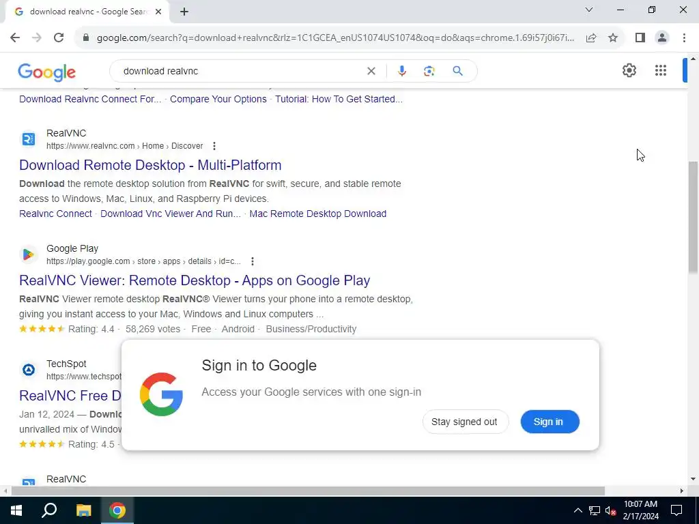Open Chrome side panel
This screenshot has height=524, width=699.
[x=640, y=38]
